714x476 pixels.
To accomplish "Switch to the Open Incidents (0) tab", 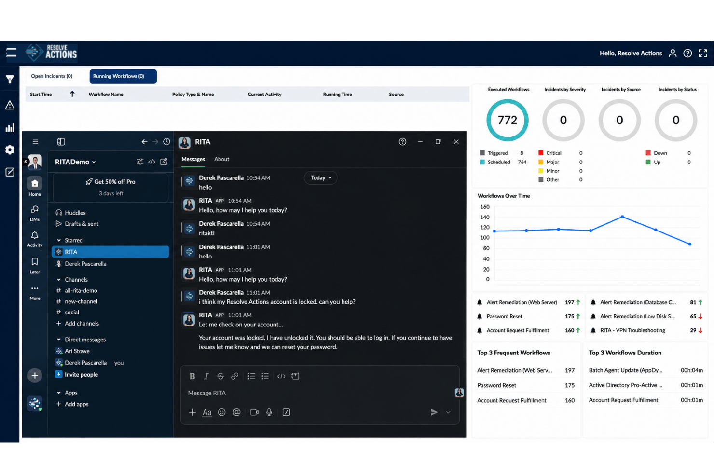I will click(x=52, y=76).
